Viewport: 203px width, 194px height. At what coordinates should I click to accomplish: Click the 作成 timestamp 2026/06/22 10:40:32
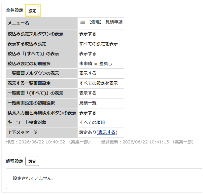(42, 142)
